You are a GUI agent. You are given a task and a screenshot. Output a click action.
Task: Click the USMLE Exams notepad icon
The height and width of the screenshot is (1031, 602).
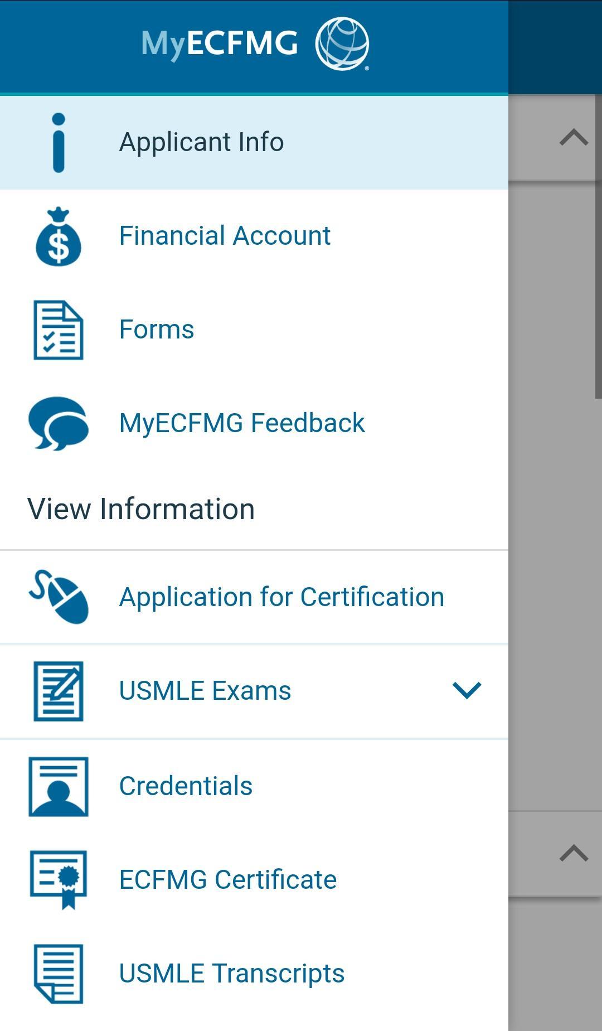[x=59, y=691]
